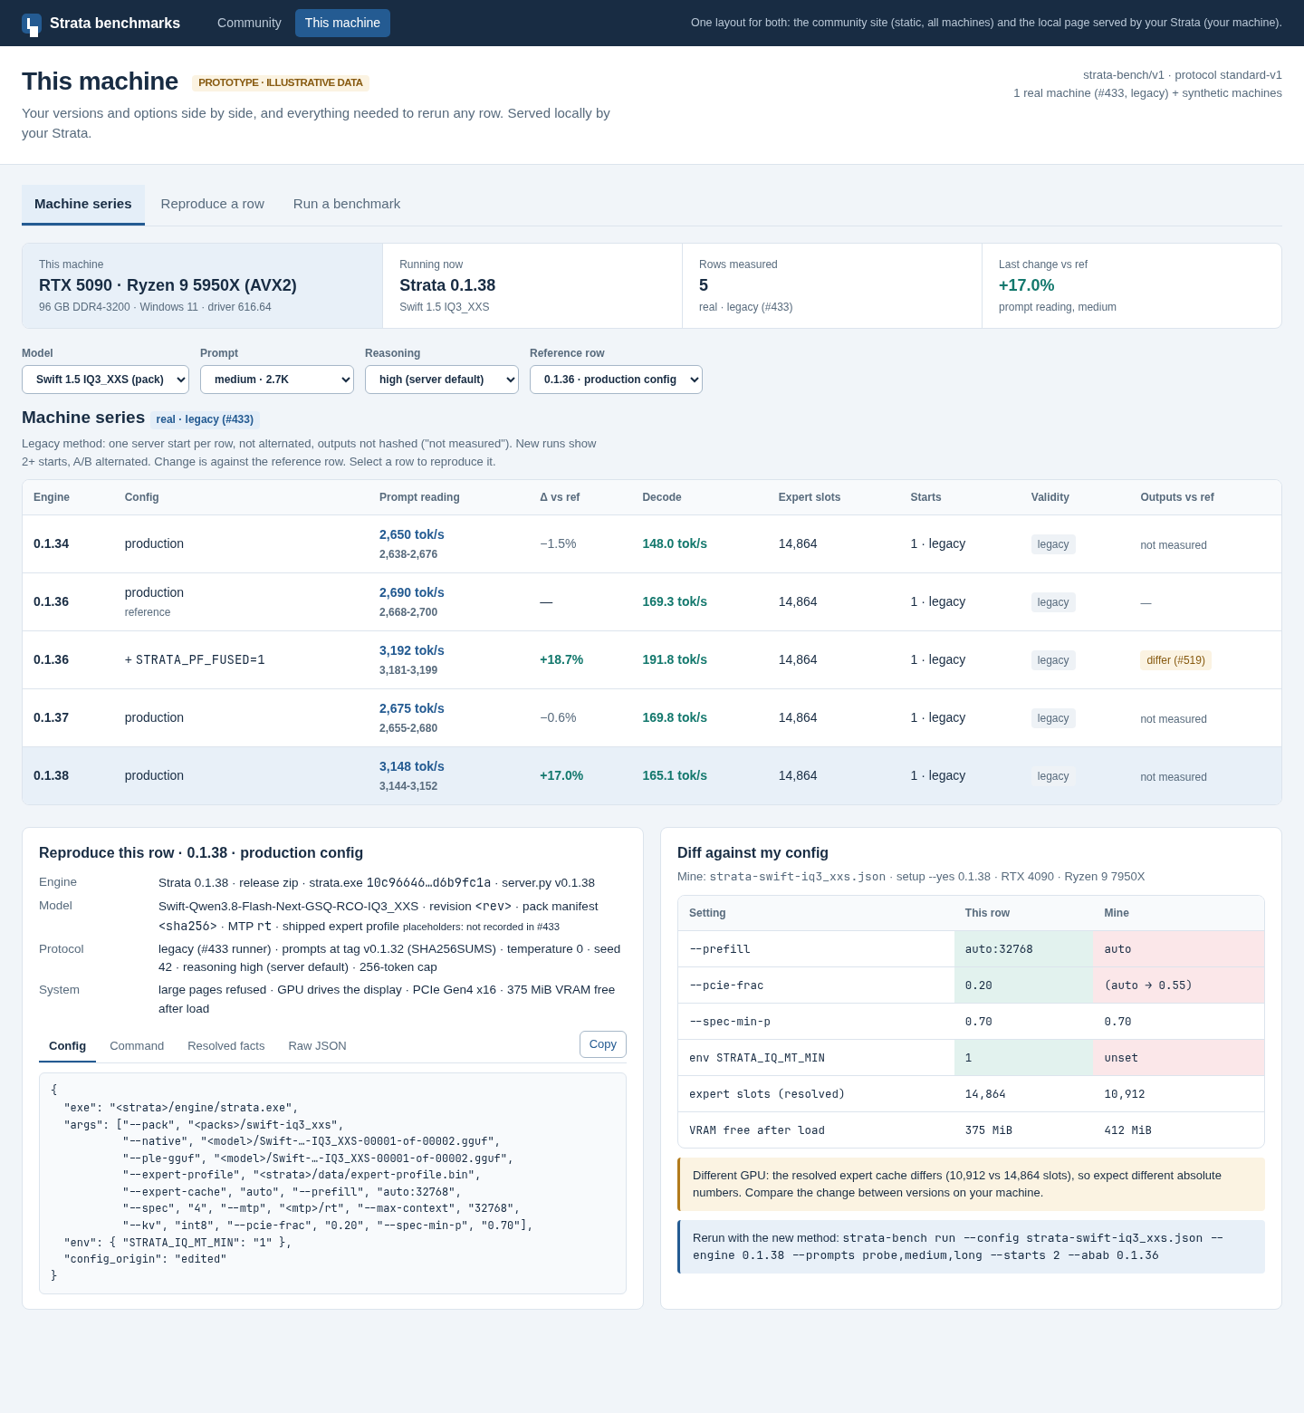Show the Raw JSON sub-tab
Viewport: 1304px width, 1413px height.
tap(318, 1046)
